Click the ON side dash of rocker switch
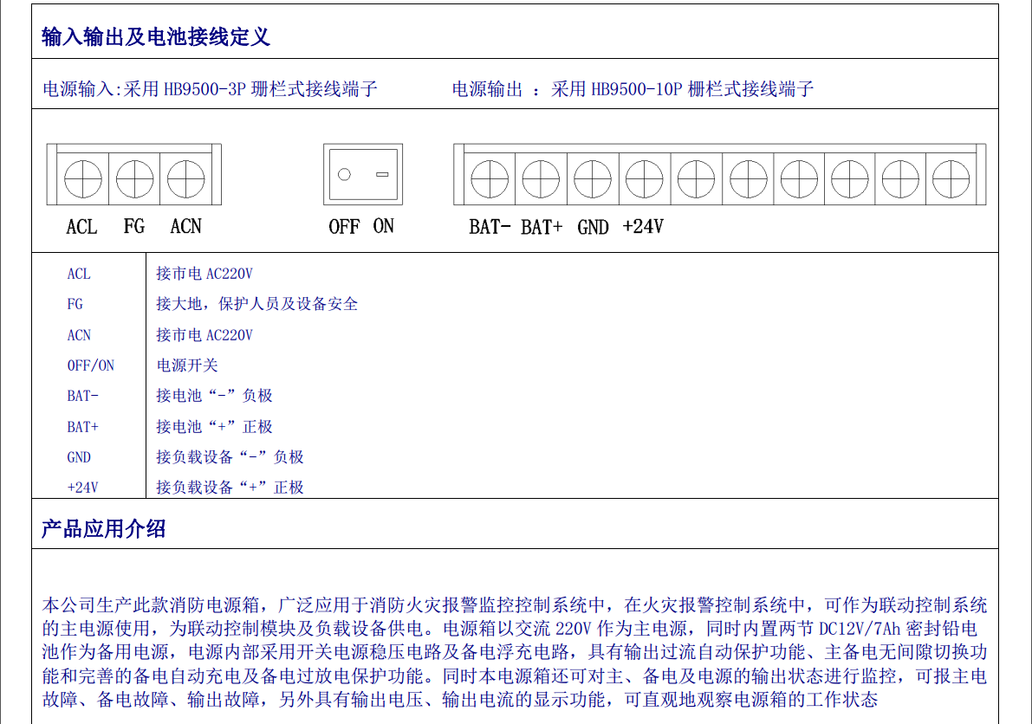This screenshot has height=724, width=1032. 382,175
